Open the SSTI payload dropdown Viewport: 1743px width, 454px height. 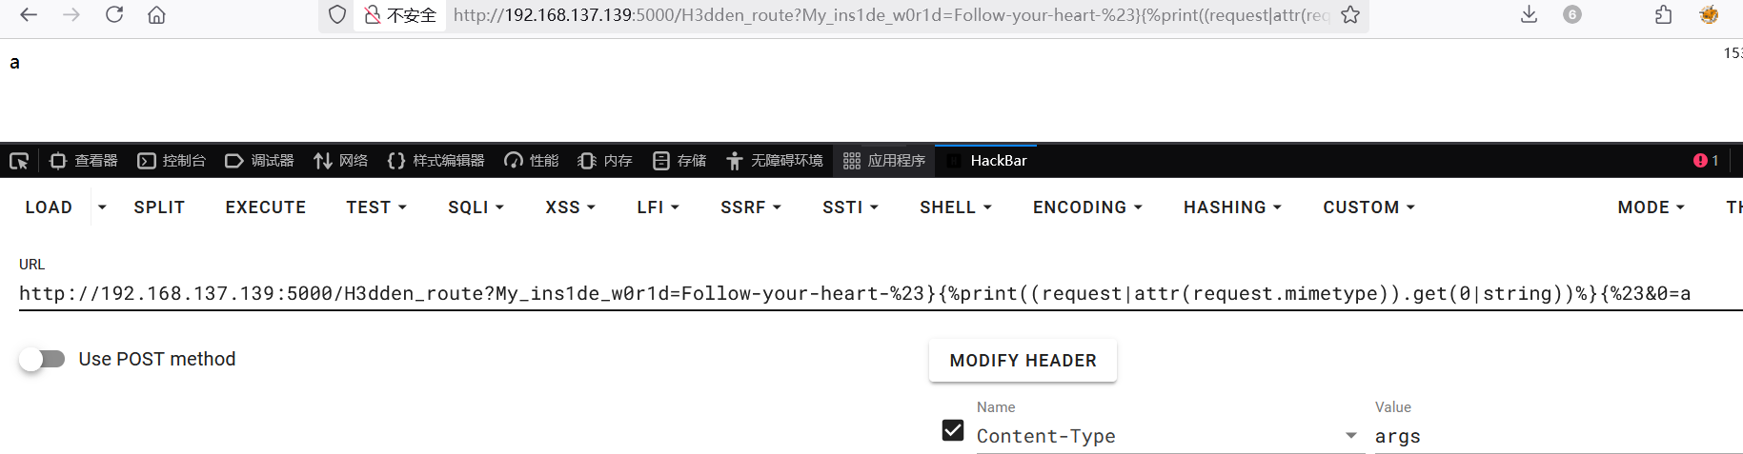(x=850, y=207)
